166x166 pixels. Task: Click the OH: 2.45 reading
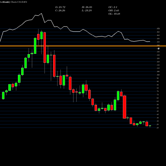pyautogui.click(x=114, y=11)
